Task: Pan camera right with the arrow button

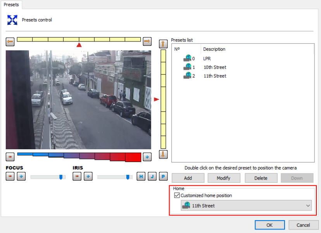Action: [147, 41]
